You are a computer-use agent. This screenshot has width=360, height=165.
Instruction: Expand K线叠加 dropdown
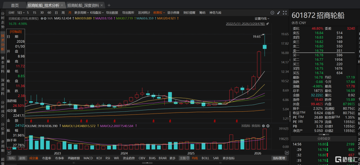pyautogui.click(x=97, y=13)
